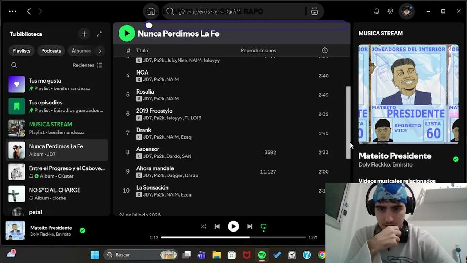This screenshot has height=263, width=467.
Task: Sort tracks by duration clock icon
Action: click(x=325, y=50)
